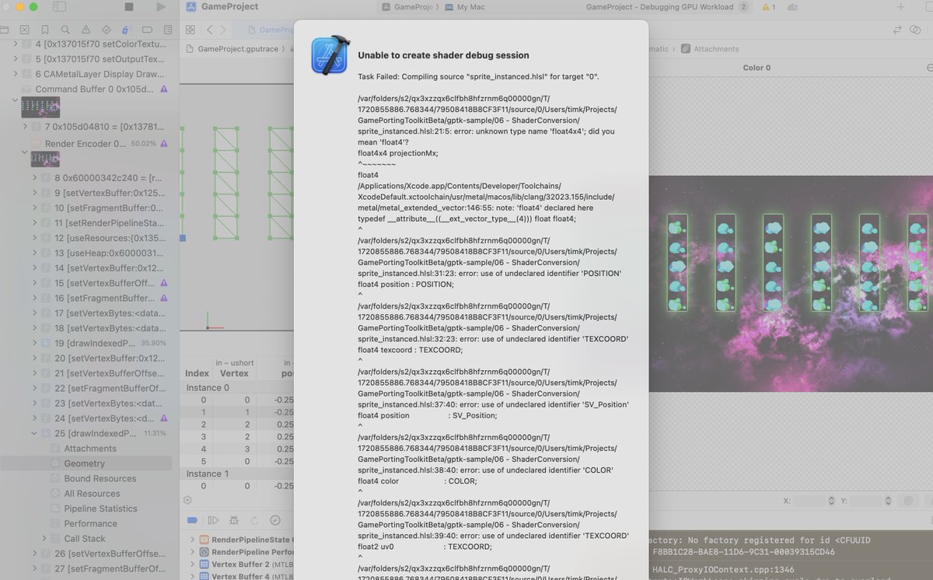
Task: Select 19 drawIndexedPrimitives 35.90% row
Action: pyautogui.click(x=86, y=344)
